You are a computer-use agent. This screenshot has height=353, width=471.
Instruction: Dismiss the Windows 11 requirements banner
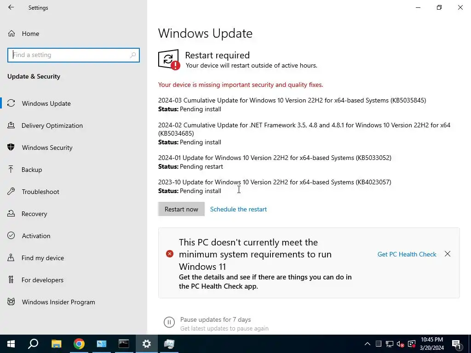click(448, 254)
